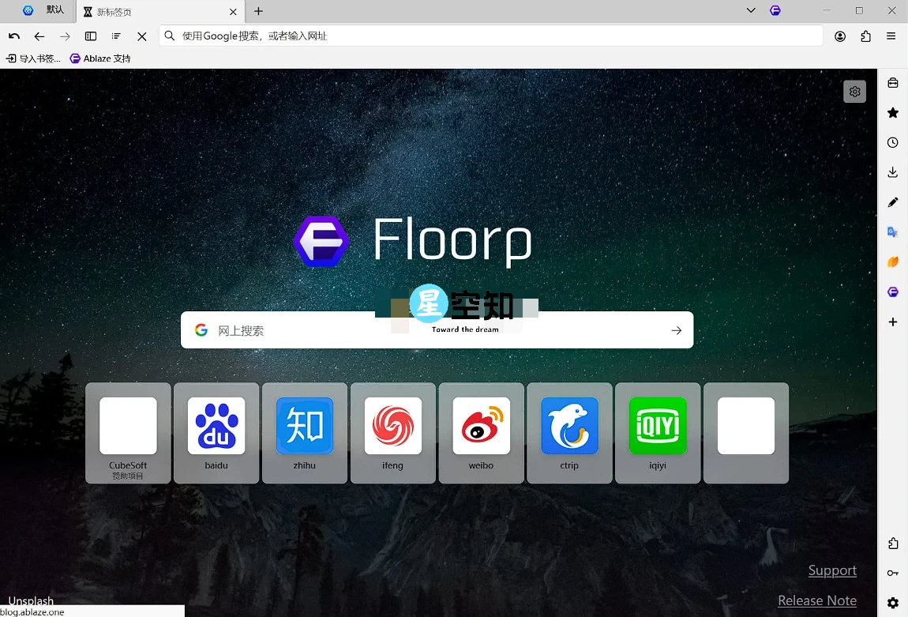Open browsing history from the sidebar clock icon
Image resolution: width=908 pixels, height=617 pixels.
point(893,142)
